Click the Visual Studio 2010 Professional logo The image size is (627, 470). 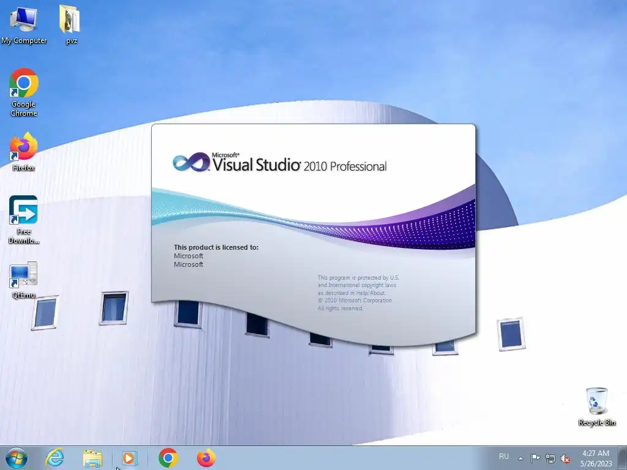coord(279,162)
